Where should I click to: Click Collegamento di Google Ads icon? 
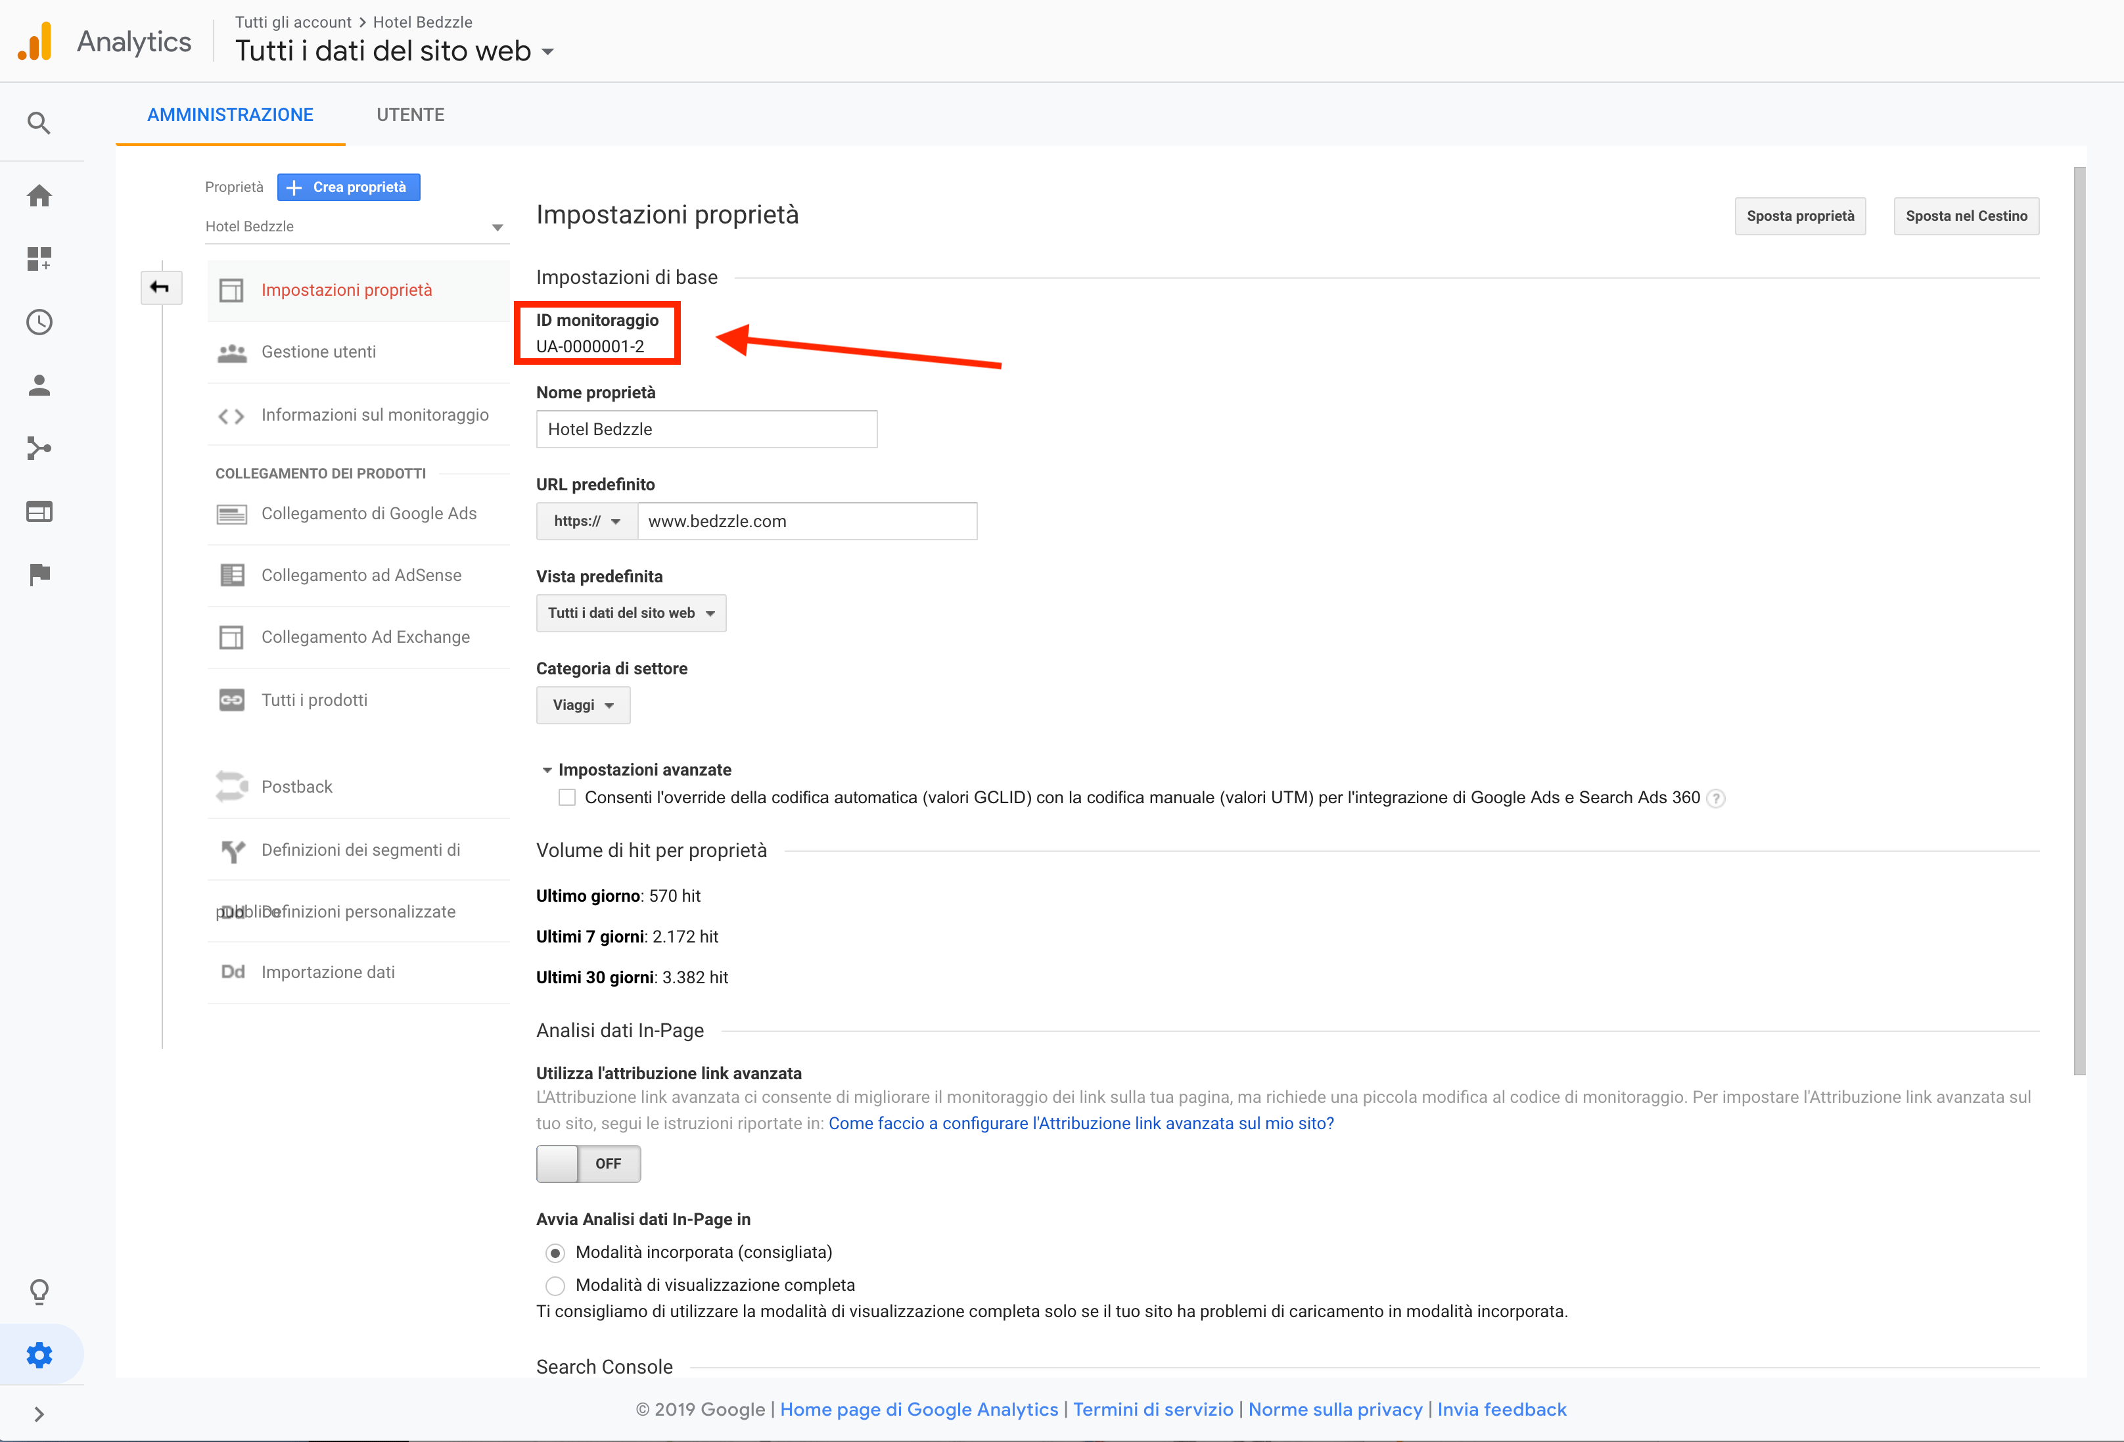(231, 515)
